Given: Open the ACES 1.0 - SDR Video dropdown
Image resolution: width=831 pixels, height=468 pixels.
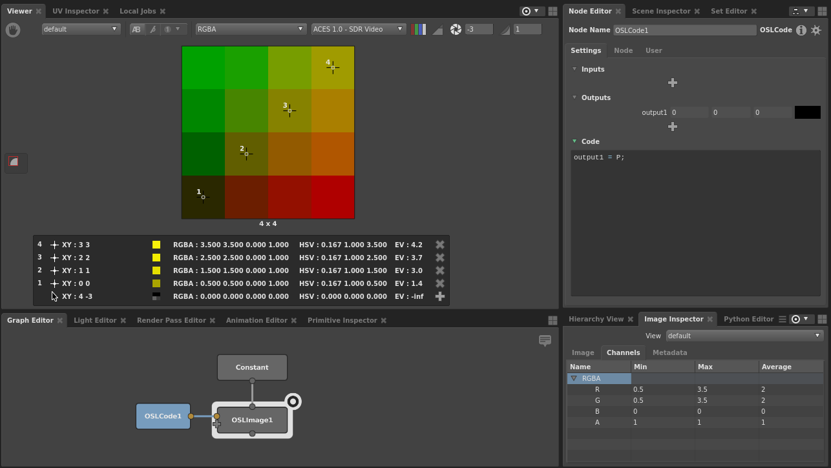Looking at the screenshot, I should click(x=358, y=29).
